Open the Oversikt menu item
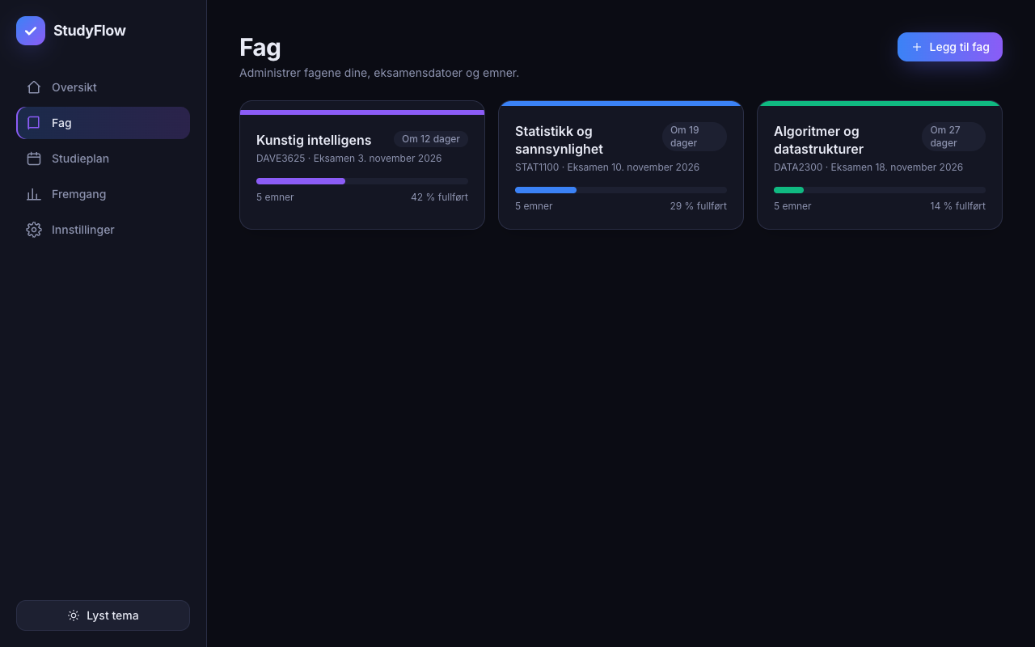This screenshot has height=647, width=1035. pyautogui.click(x=103, y=87)
